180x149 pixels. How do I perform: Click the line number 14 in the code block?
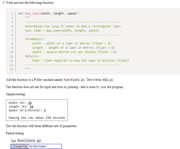(x=11, y=69)
